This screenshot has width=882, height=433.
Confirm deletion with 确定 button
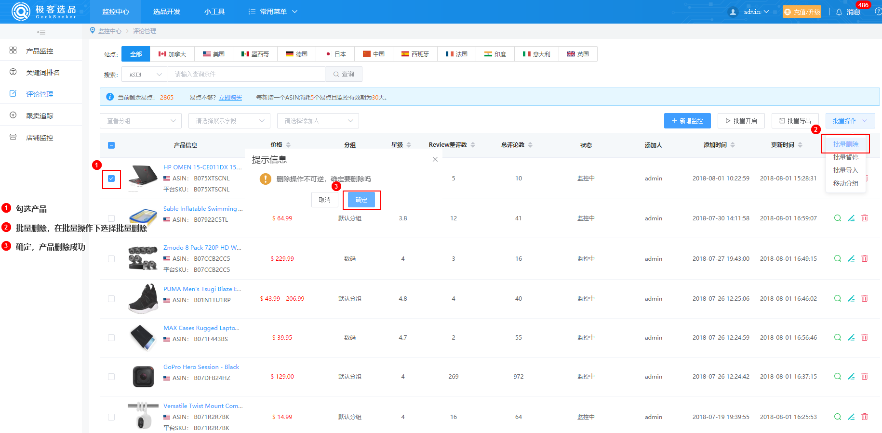point(361,200)
